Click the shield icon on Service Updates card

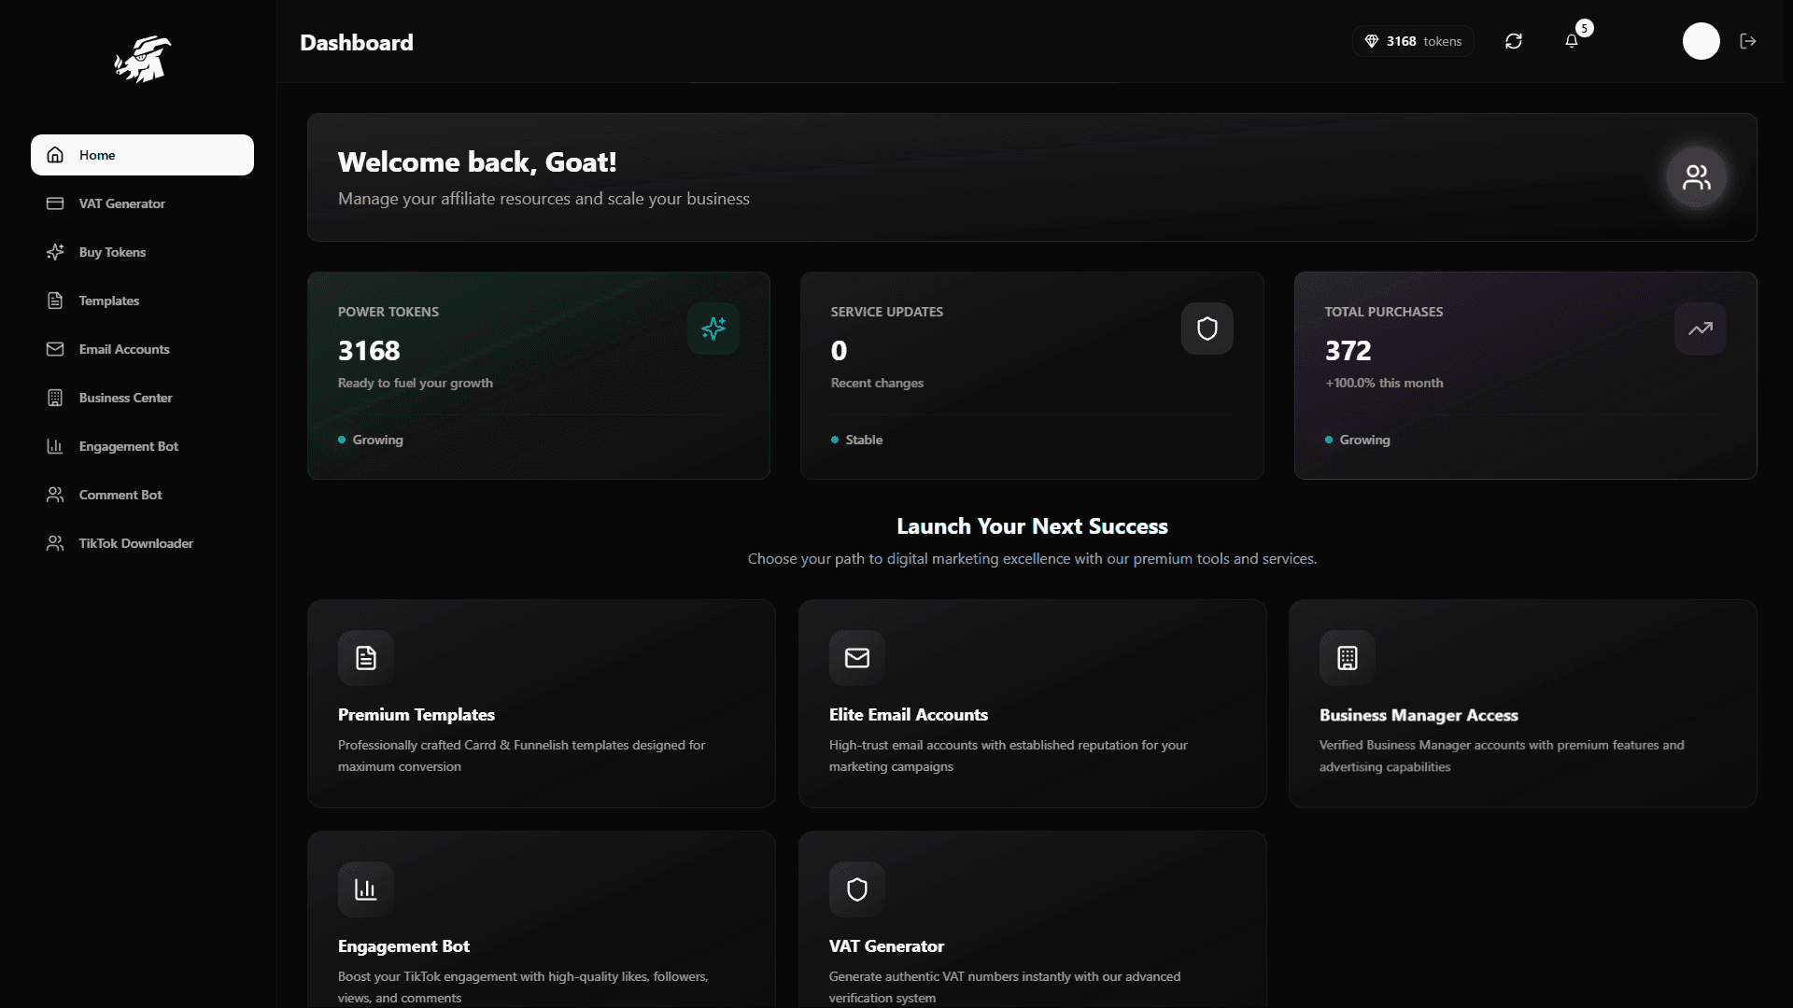(1207, 329)
